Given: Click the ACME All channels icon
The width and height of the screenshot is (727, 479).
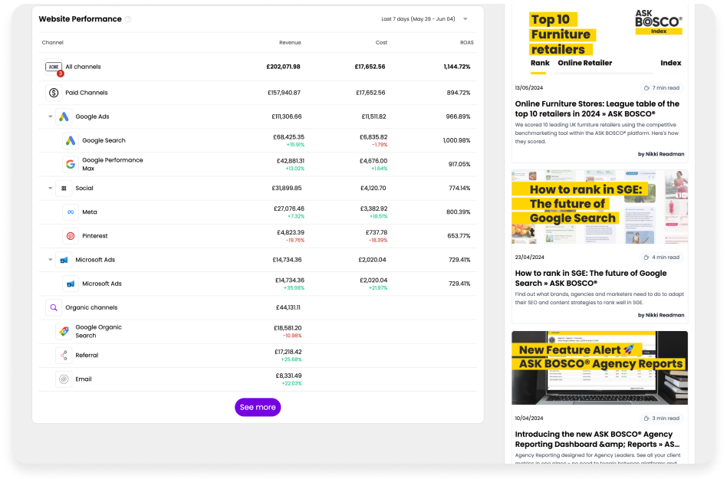Looking at the screenshot, I should tap(54, 67).
